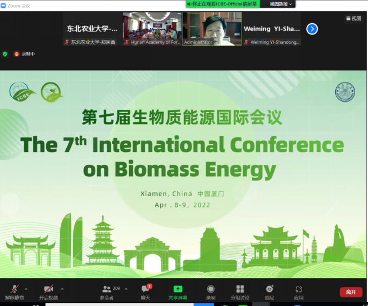Show next participants with blue arrow
Screen dimensions: 368x306
pyautogui.click(x=312, y=29)
